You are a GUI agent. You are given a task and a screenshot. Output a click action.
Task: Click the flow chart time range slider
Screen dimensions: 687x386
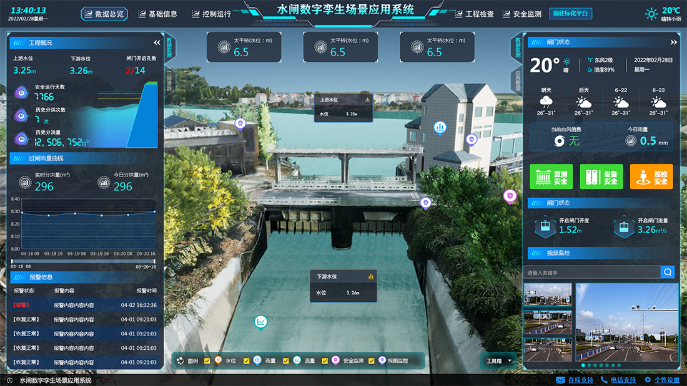[x=84, y=261]
